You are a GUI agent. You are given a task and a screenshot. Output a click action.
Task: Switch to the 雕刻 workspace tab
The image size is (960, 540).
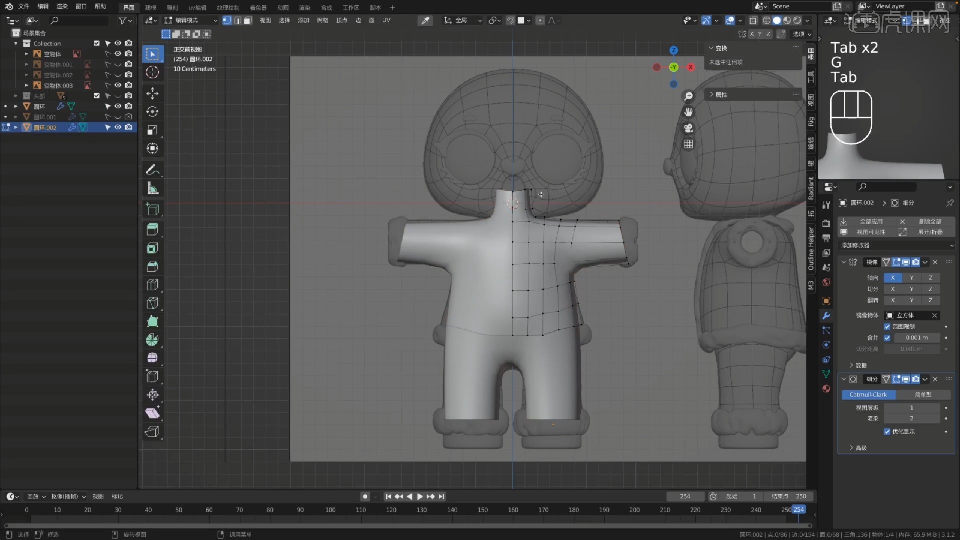[172, 7]
